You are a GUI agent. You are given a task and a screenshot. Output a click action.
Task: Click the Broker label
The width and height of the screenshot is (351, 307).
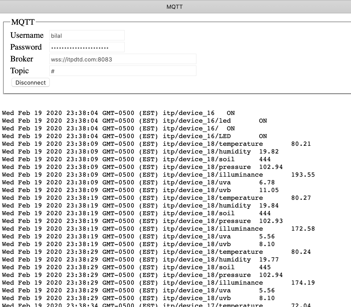(22, 59)
